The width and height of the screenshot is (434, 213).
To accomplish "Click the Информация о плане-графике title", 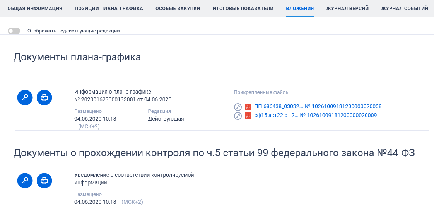I will (x=113, y=92).
